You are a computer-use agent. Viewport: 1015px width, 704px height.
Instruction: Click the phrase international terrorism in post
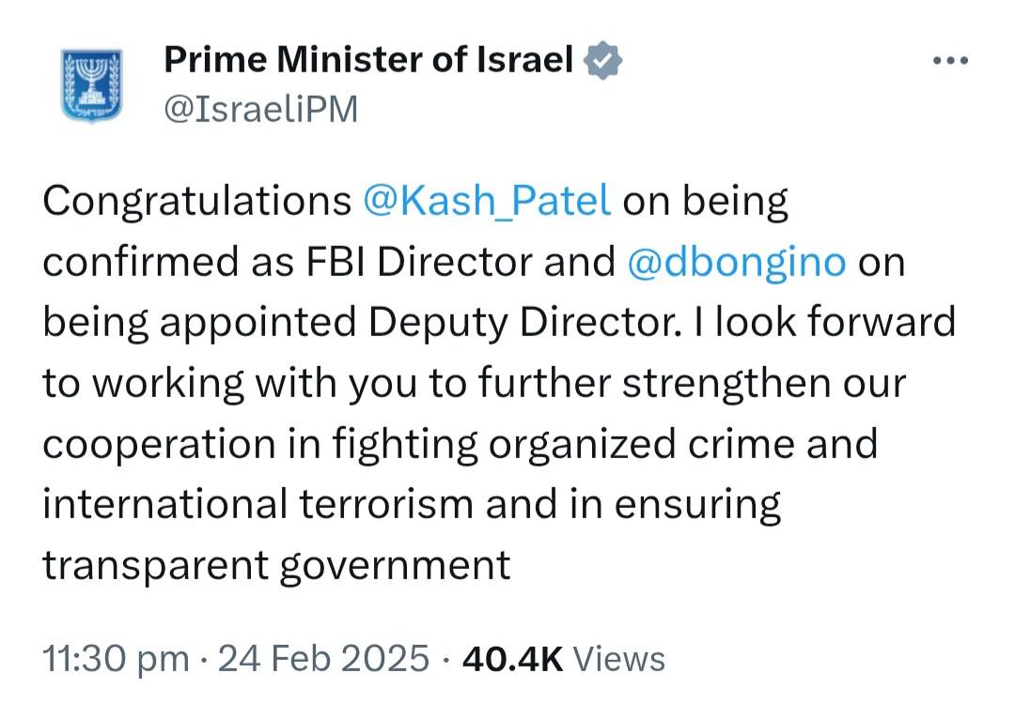click(x=258, y=504)
